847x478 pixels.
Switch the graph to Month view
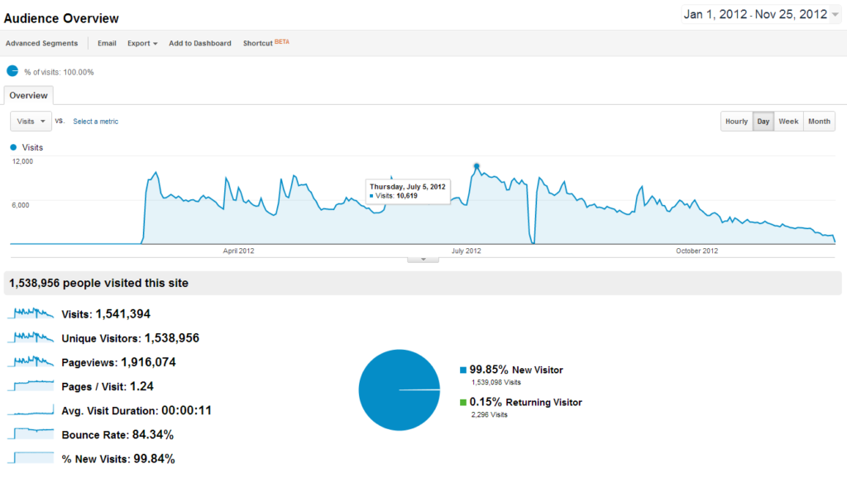pyautogui.click(x=819, y=121)
